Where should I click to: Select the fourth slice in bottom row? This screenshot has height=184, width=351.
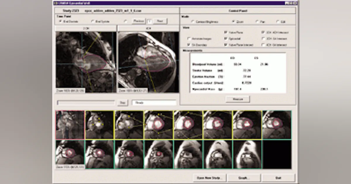pos(159,154)
